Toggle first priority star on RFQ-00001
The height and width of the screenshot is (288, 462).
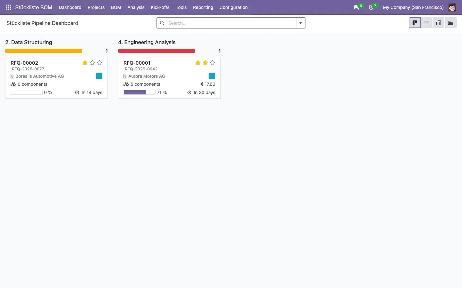click(198, 63)
